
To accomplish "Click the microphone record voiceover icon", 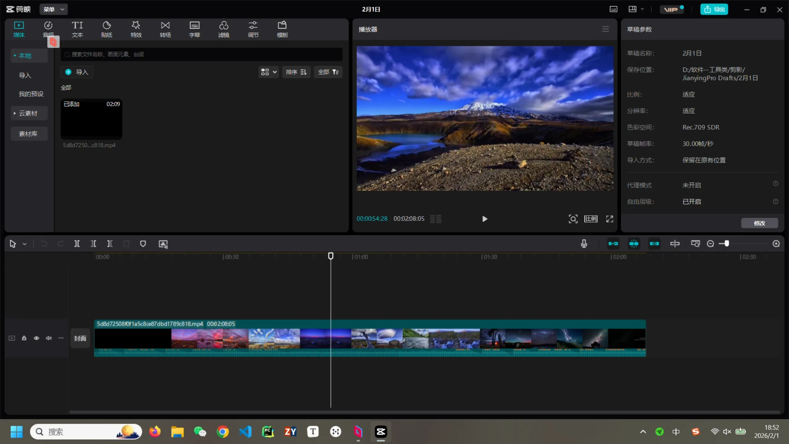I will tap(584, 244).
